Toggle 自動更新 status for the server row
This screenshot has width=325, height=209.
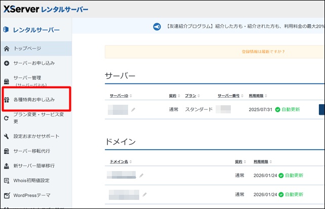coord(288,109)
